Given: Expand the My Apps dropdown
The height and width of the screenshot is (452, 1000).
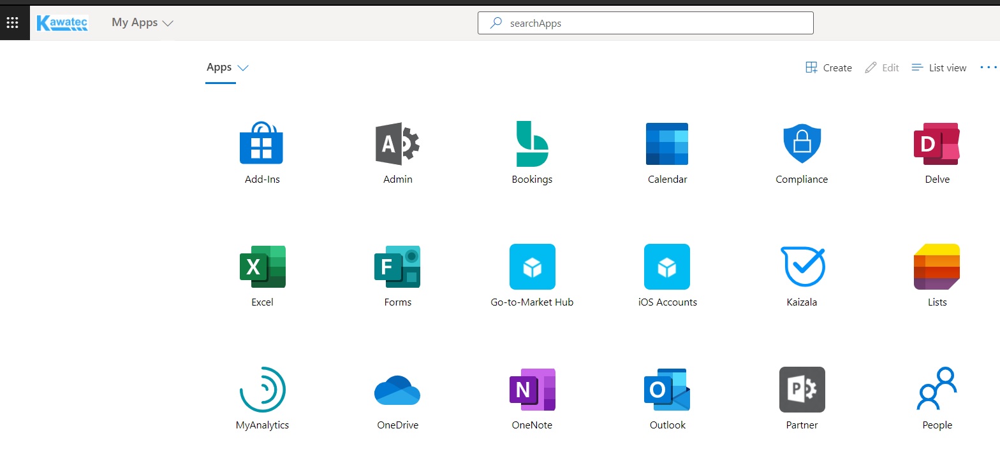Looking at the screenshot, I should tap(142, 22).
